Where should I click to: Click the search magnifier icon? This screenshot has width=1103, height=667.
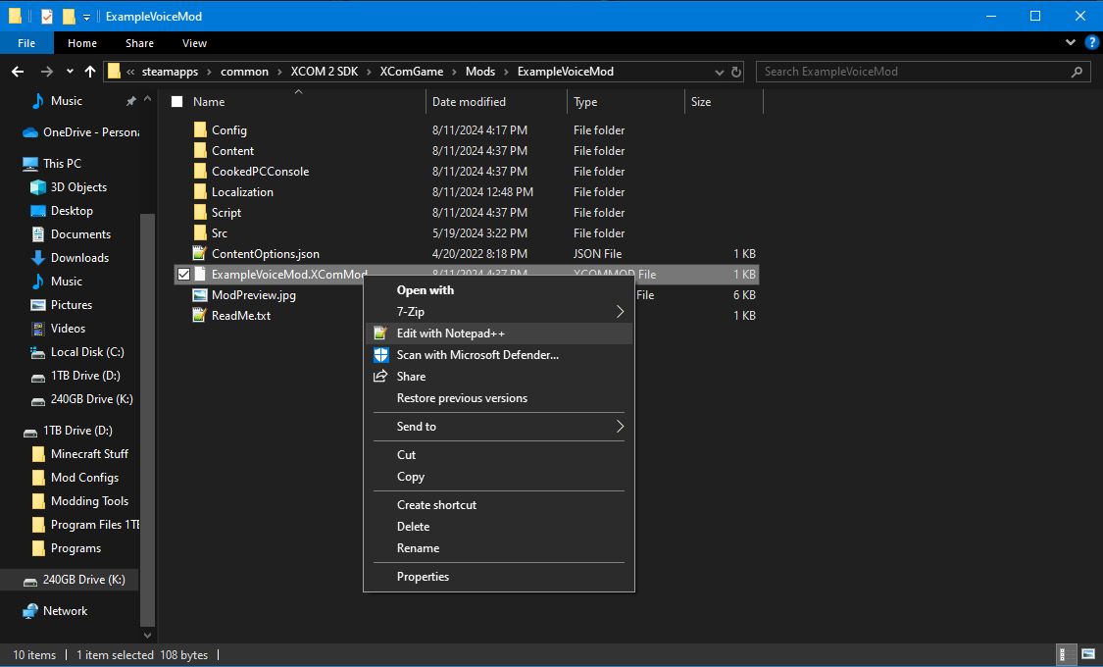point(1077,72)
